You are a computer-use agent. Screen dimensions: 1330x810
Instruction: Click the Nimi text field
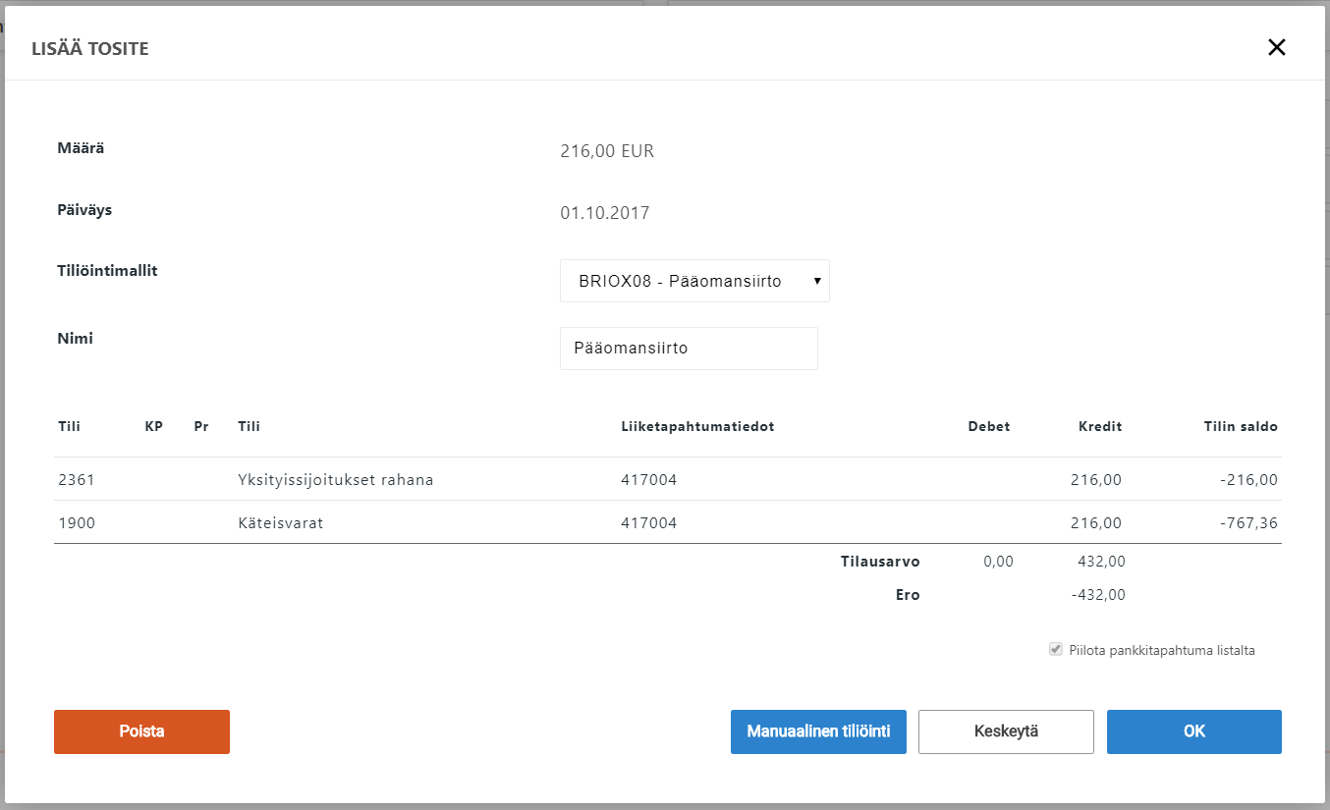[x=688, y=349]
